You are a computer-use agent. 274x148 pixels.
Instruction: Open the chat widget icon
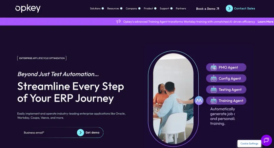click(266, 140)
